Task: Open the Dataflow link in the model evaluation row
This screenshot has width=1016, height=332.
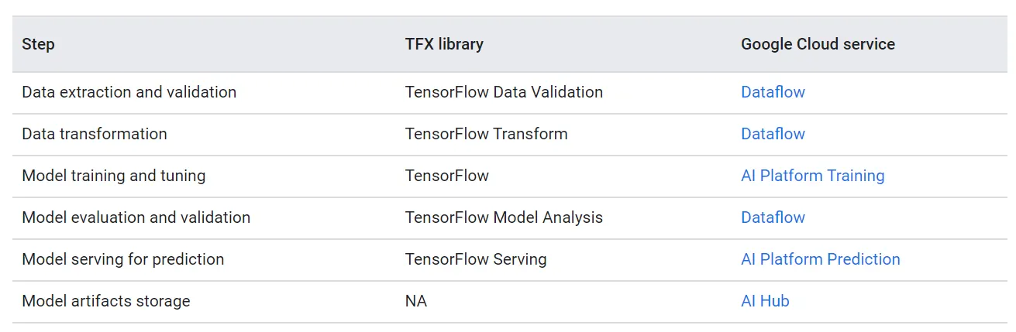Action: click(x=773, y=217)
